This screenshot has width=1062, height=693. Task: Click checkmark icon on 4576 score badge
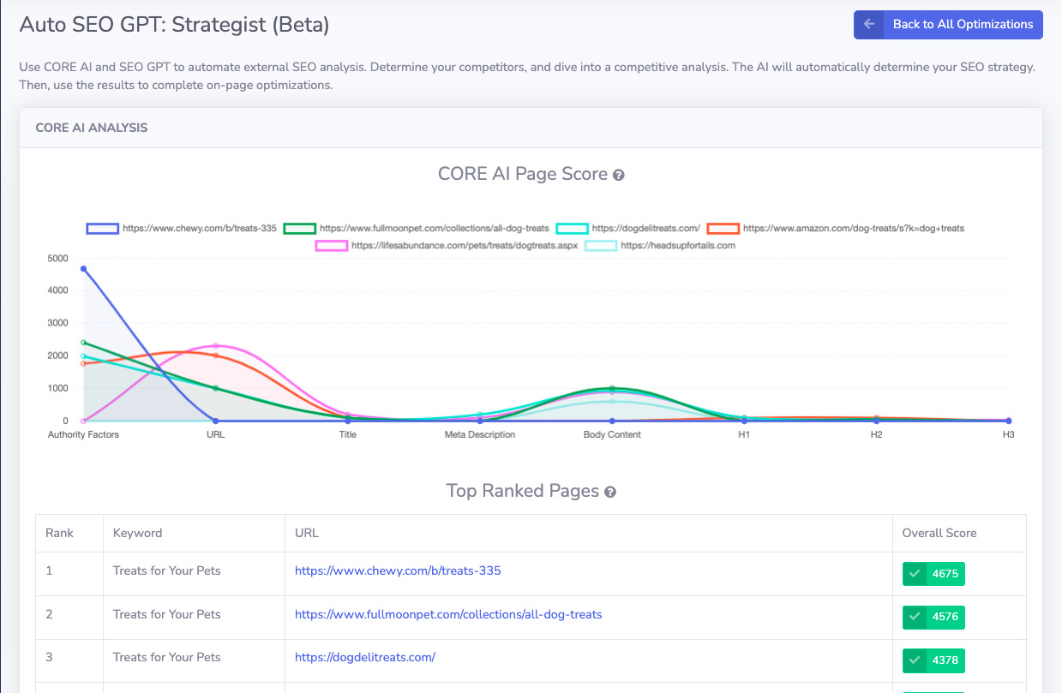click(x=915, y=617)
